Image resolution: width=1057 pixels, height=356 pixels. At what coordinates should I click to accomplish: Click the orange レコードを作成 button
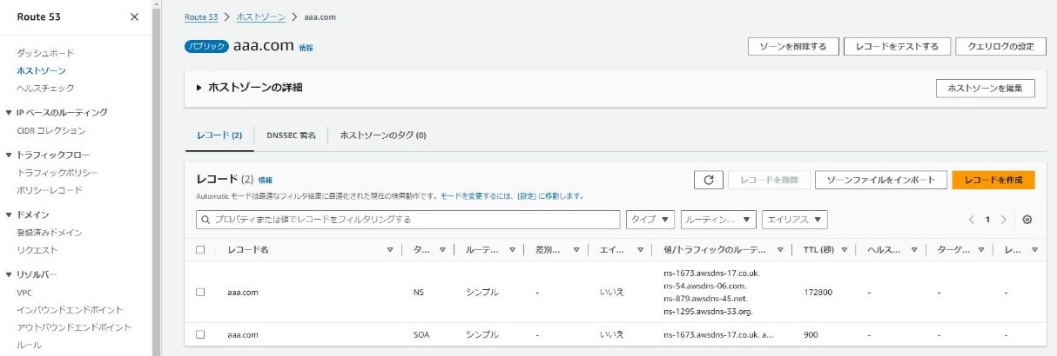click(993, 180)
